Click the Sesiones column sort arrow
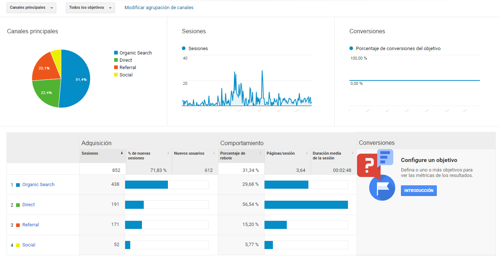The height and width of the screenshot is (264, 499). point(122,153)
